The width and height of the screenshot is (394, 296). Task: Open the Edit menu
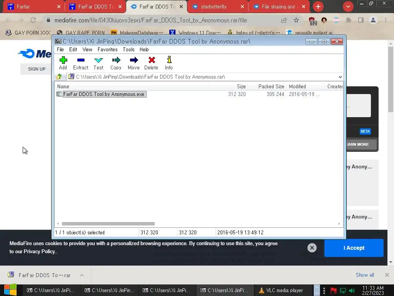pyautogui.click(x=73, y=50)
